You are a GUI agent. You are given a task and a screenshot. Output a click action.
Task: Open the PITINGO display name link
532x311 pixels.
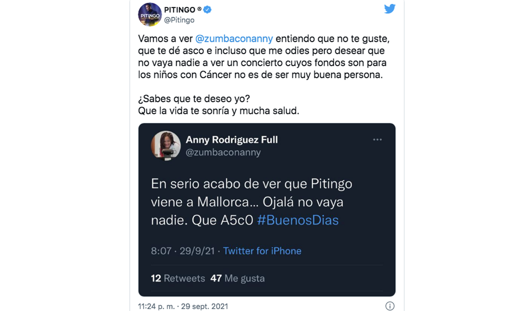point(180,9)
